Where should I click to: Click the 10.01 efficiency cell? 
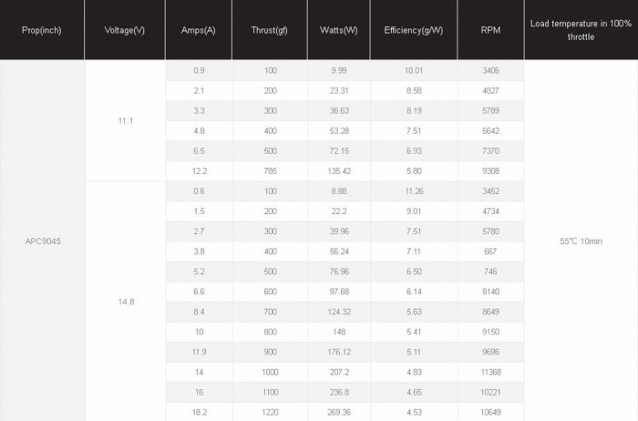414,70
